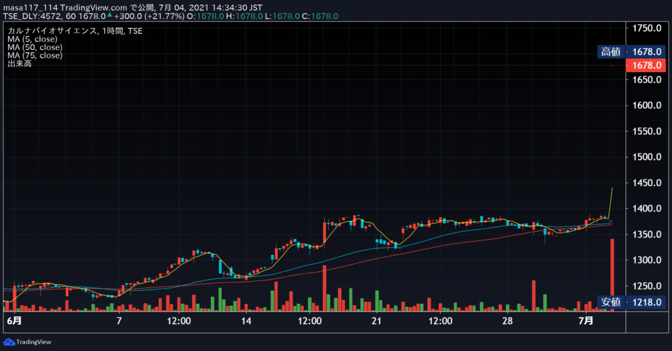The height and width of the screenshot is (351, 672).
Task: Select the MA (5, close) indicator label
Action: [x=32, y=39]
